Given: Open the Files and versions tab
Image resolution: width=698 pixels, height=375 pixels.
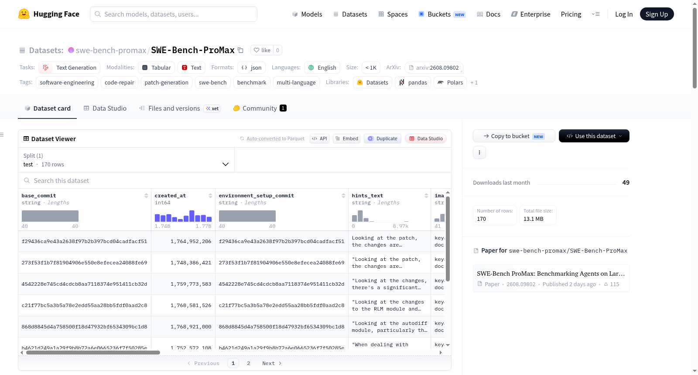Looking at the screenshot, I should (180, 108).
